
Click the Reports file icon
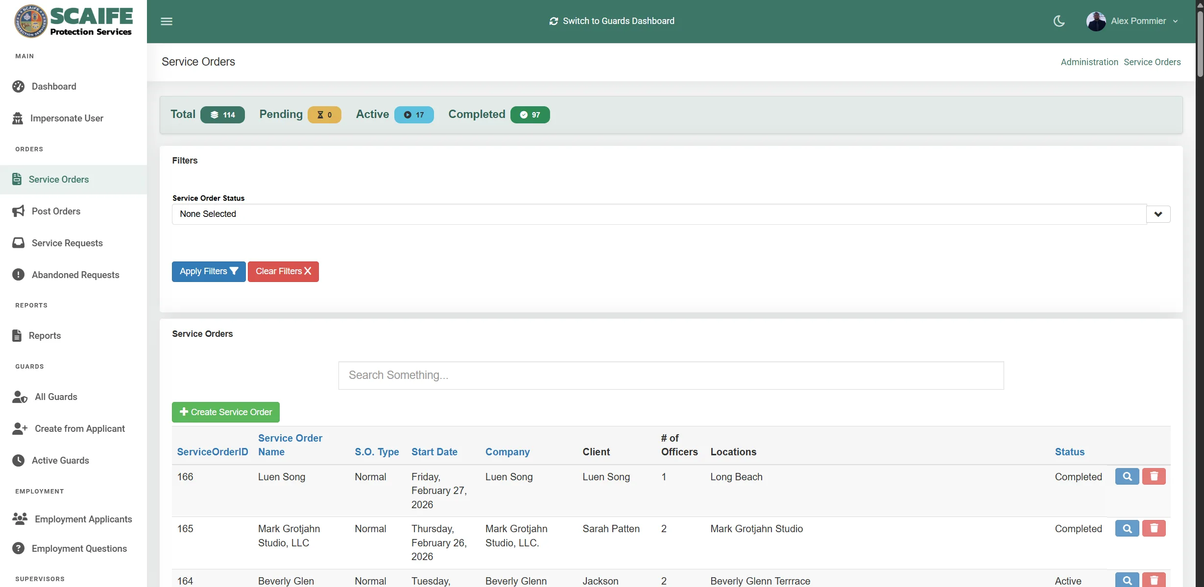click(x=17, y=335)
